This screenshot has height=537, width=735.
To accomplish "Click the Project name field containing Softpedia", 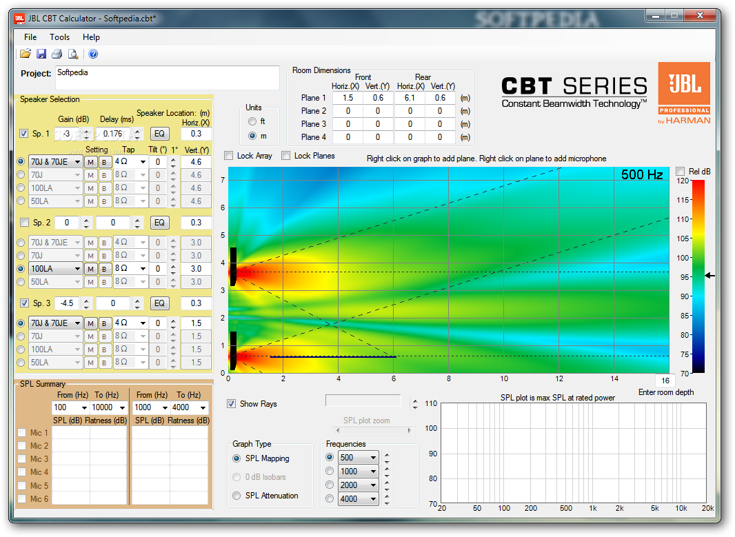I will click(168, 77).
